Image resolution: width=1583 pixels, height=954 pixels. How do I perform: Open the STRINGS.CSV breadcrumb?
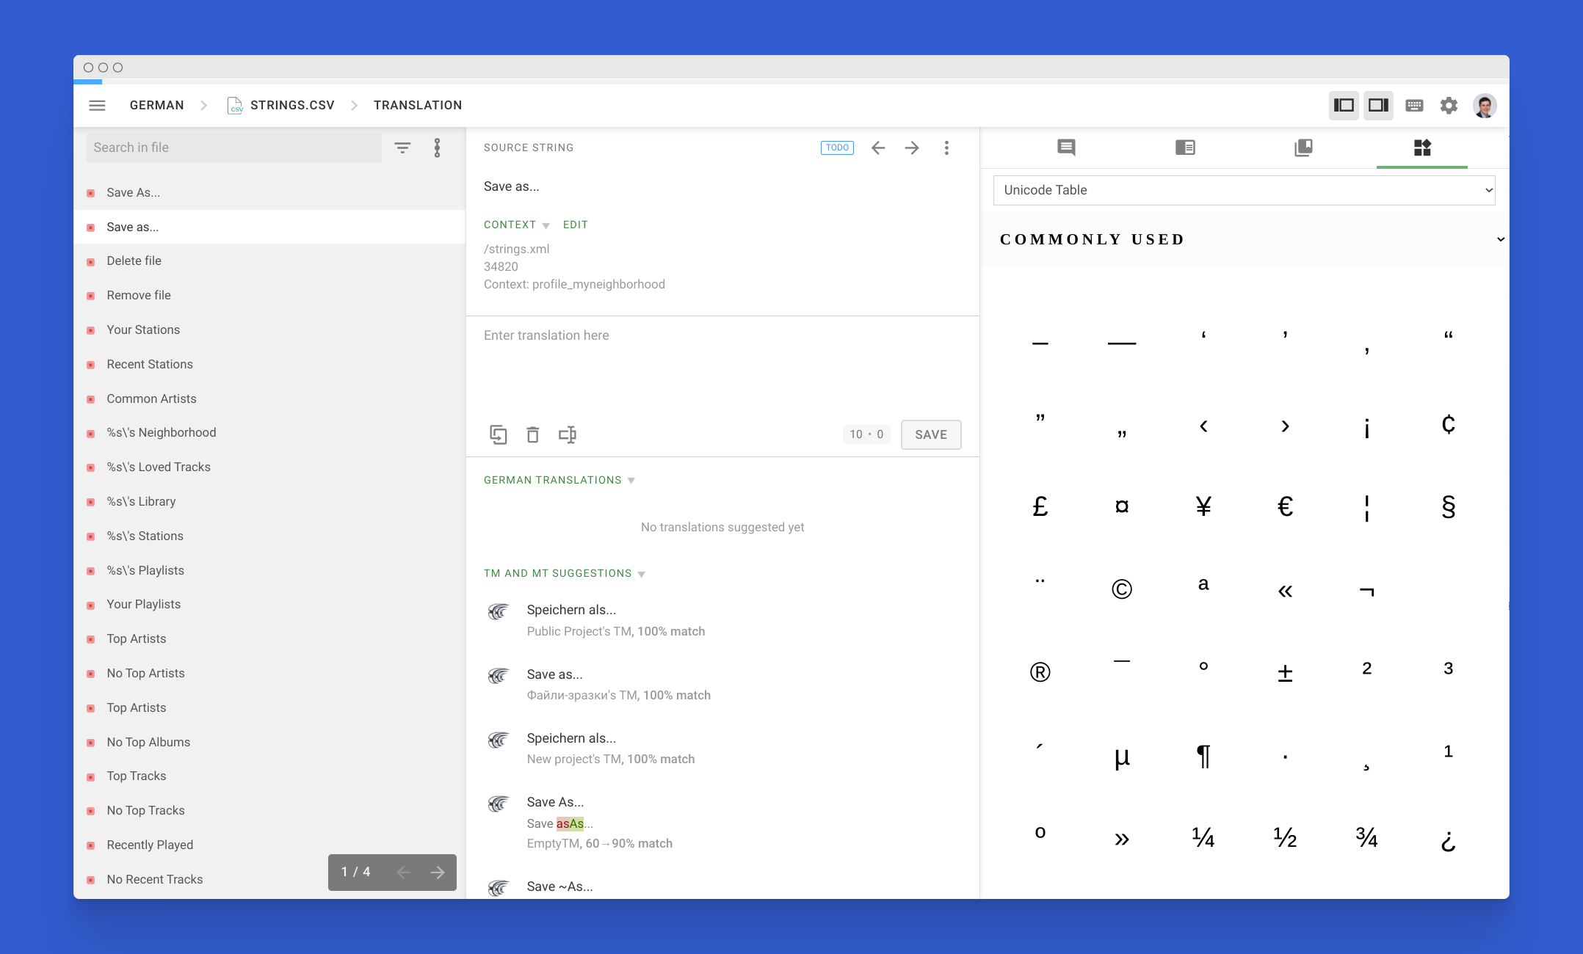click(x=281, y=106)
